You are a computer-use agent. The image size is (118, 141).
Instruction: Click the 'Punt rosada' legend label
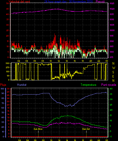click(109, 85)
